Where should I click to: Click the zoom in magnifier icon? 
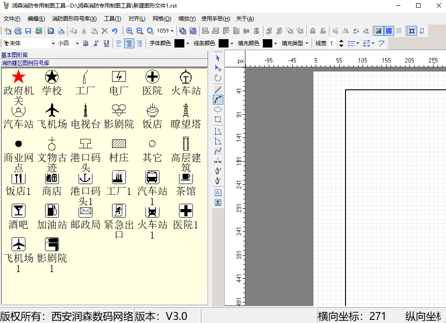pyautogui.click(x=129, y=31)
